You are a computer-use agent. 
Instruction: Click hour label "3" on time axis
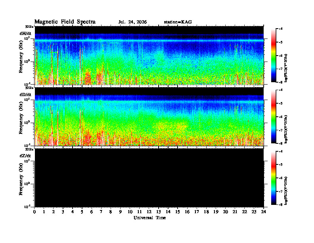pos(63,212)
